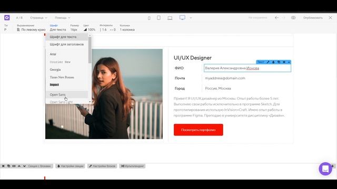Switch to phone preview device icon

149,18
